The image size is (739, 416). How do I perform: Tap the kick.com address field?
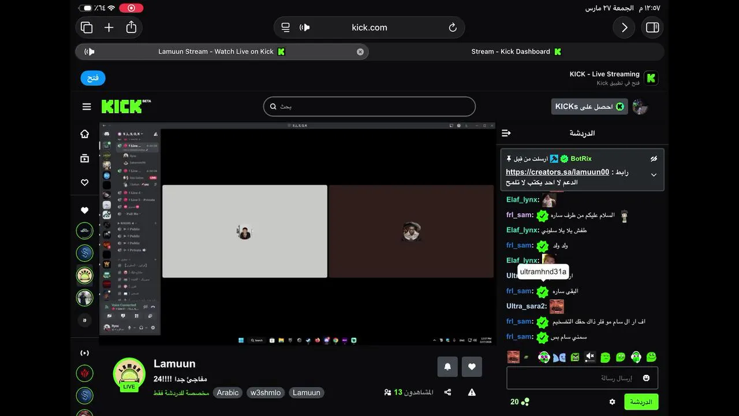(x=369, y=27)
